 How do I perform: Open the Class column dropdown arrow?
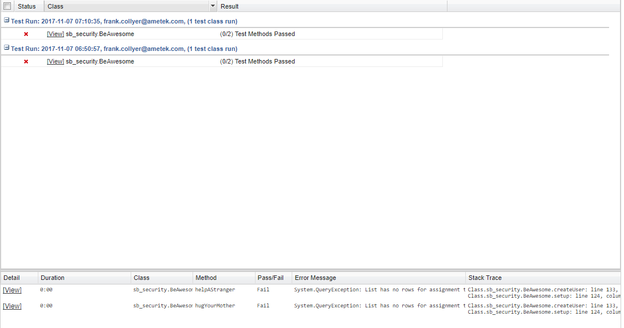213,6
